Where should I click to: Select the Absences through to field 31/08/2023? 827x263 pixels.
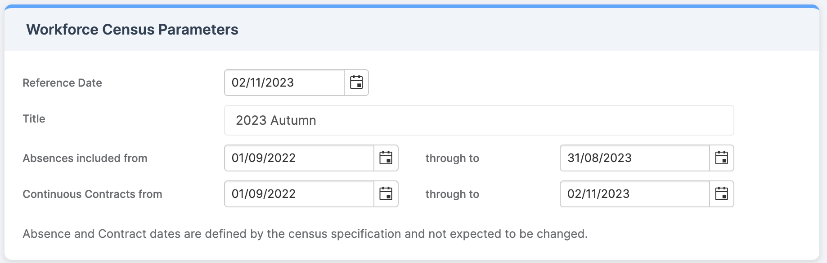coord(634,158)
